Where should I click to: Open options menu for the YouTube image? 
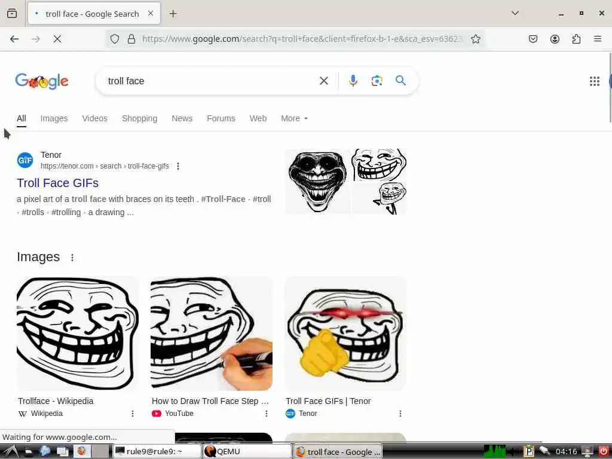tap(267, 414)
